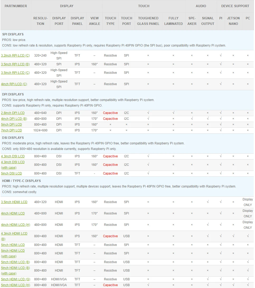Screen dimensions: 255x288
Task: Click the DSI DISPLAYS section heading
Action: pos(13,138)
